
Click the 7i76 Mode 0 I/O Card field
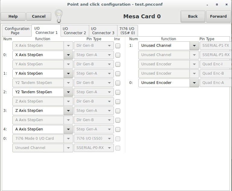tap(42, 139)
